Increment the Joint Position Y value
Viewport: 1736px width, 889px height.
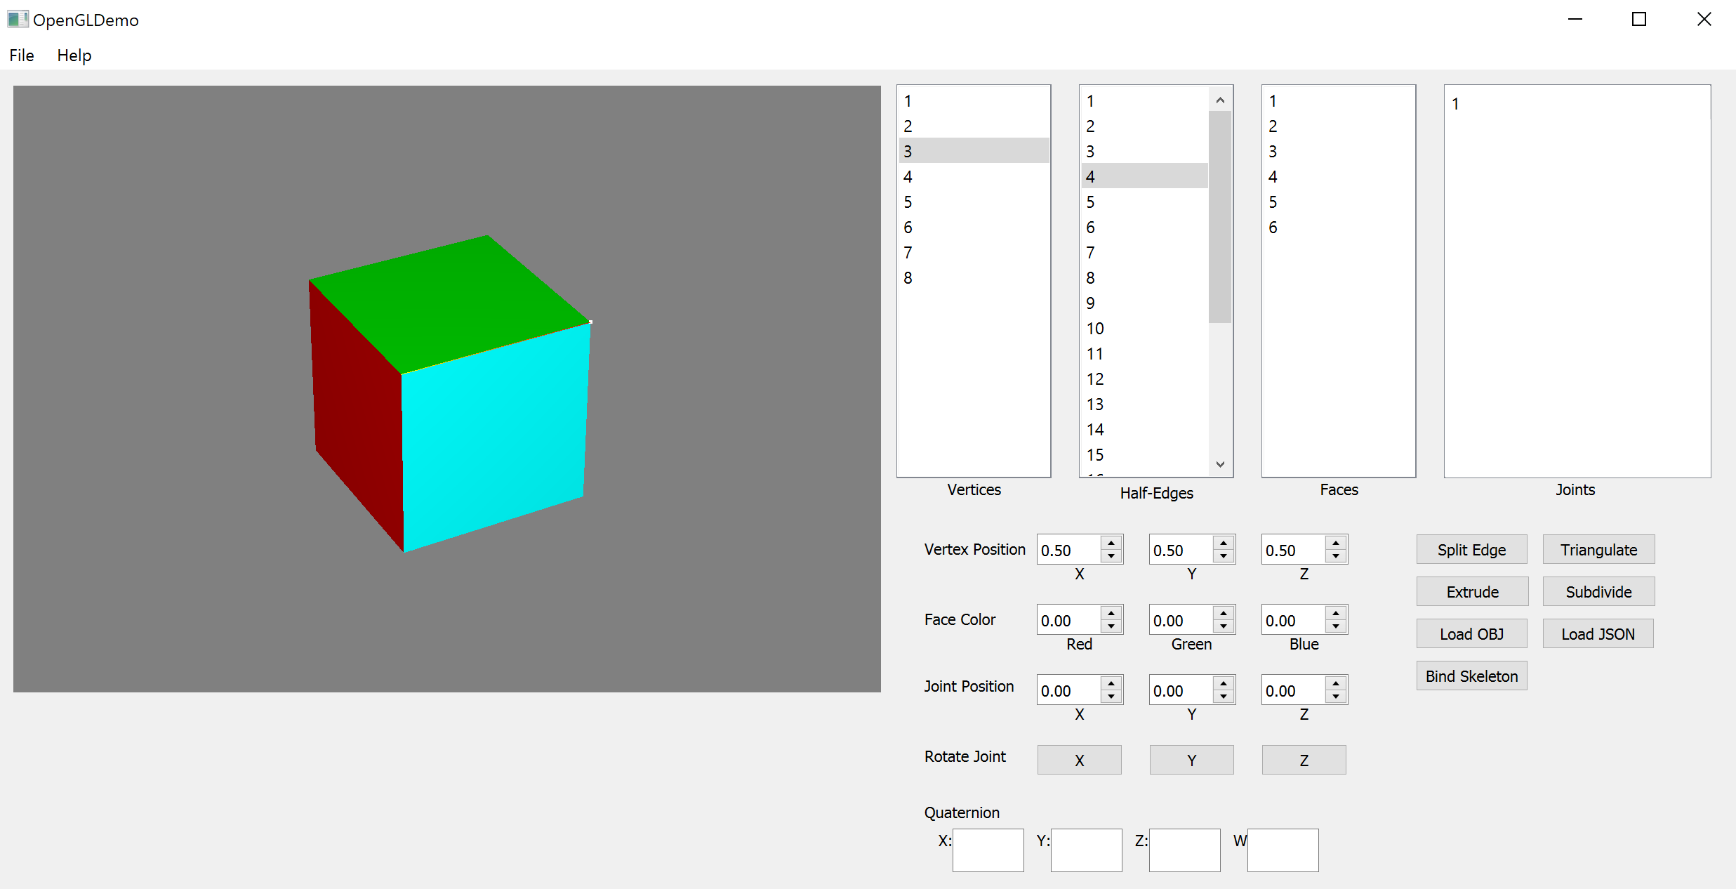click(x=1224, y=683)
